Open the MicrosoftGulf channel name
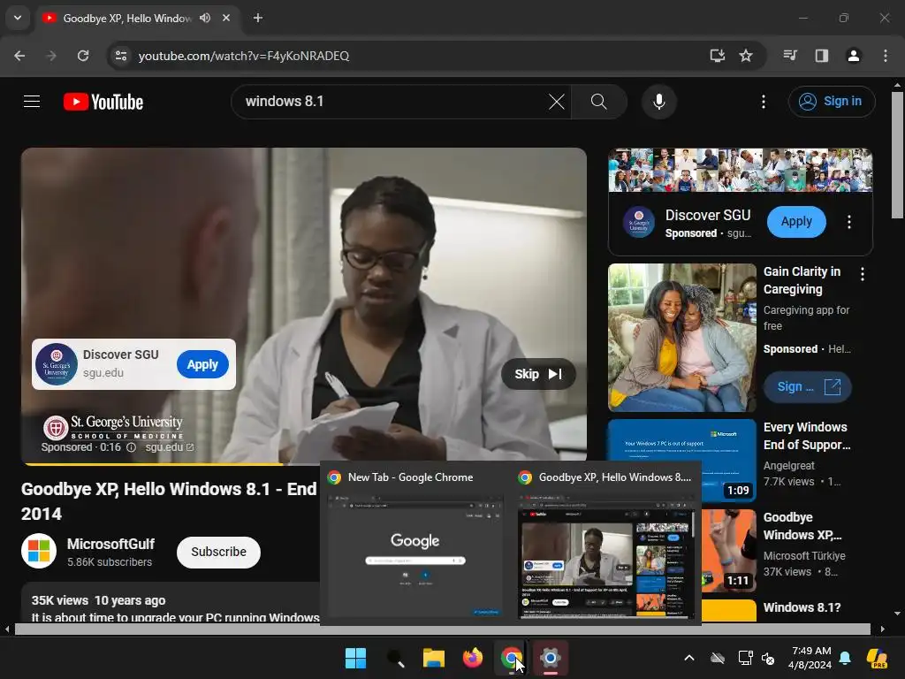 pos(110,545)
